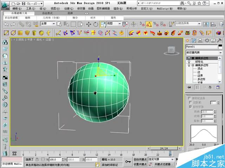Activate the Select and Rotate tool
The width and height of the screenshot is (225, 168).
click(x=95, y=24)
